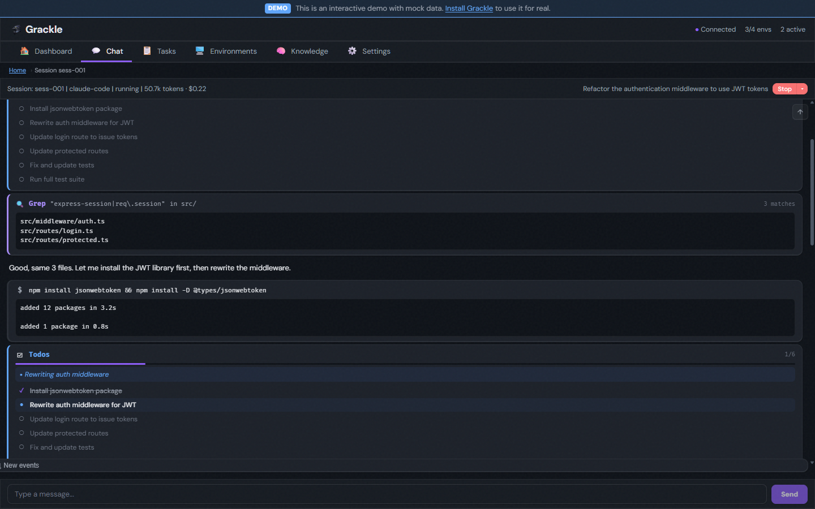This screenshot has height=509, width=815.
Task: Click the scroll-to-top arrow button
Action: (x=800, y=112)
